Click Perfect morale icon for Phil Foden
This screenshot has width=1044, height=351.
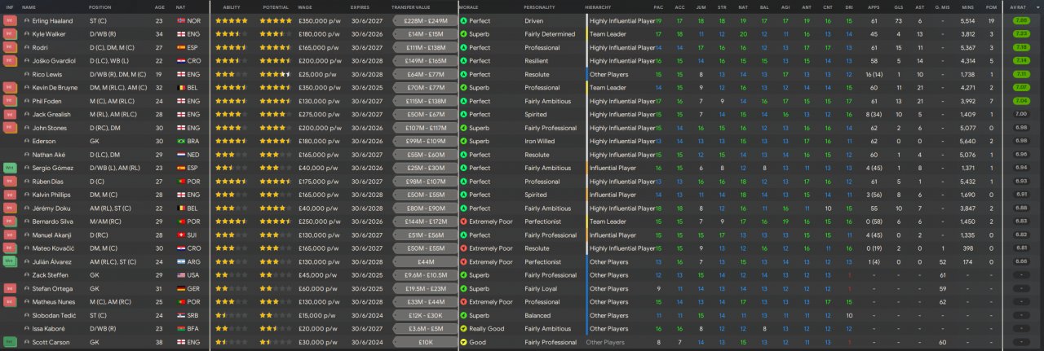coord(463,101)
